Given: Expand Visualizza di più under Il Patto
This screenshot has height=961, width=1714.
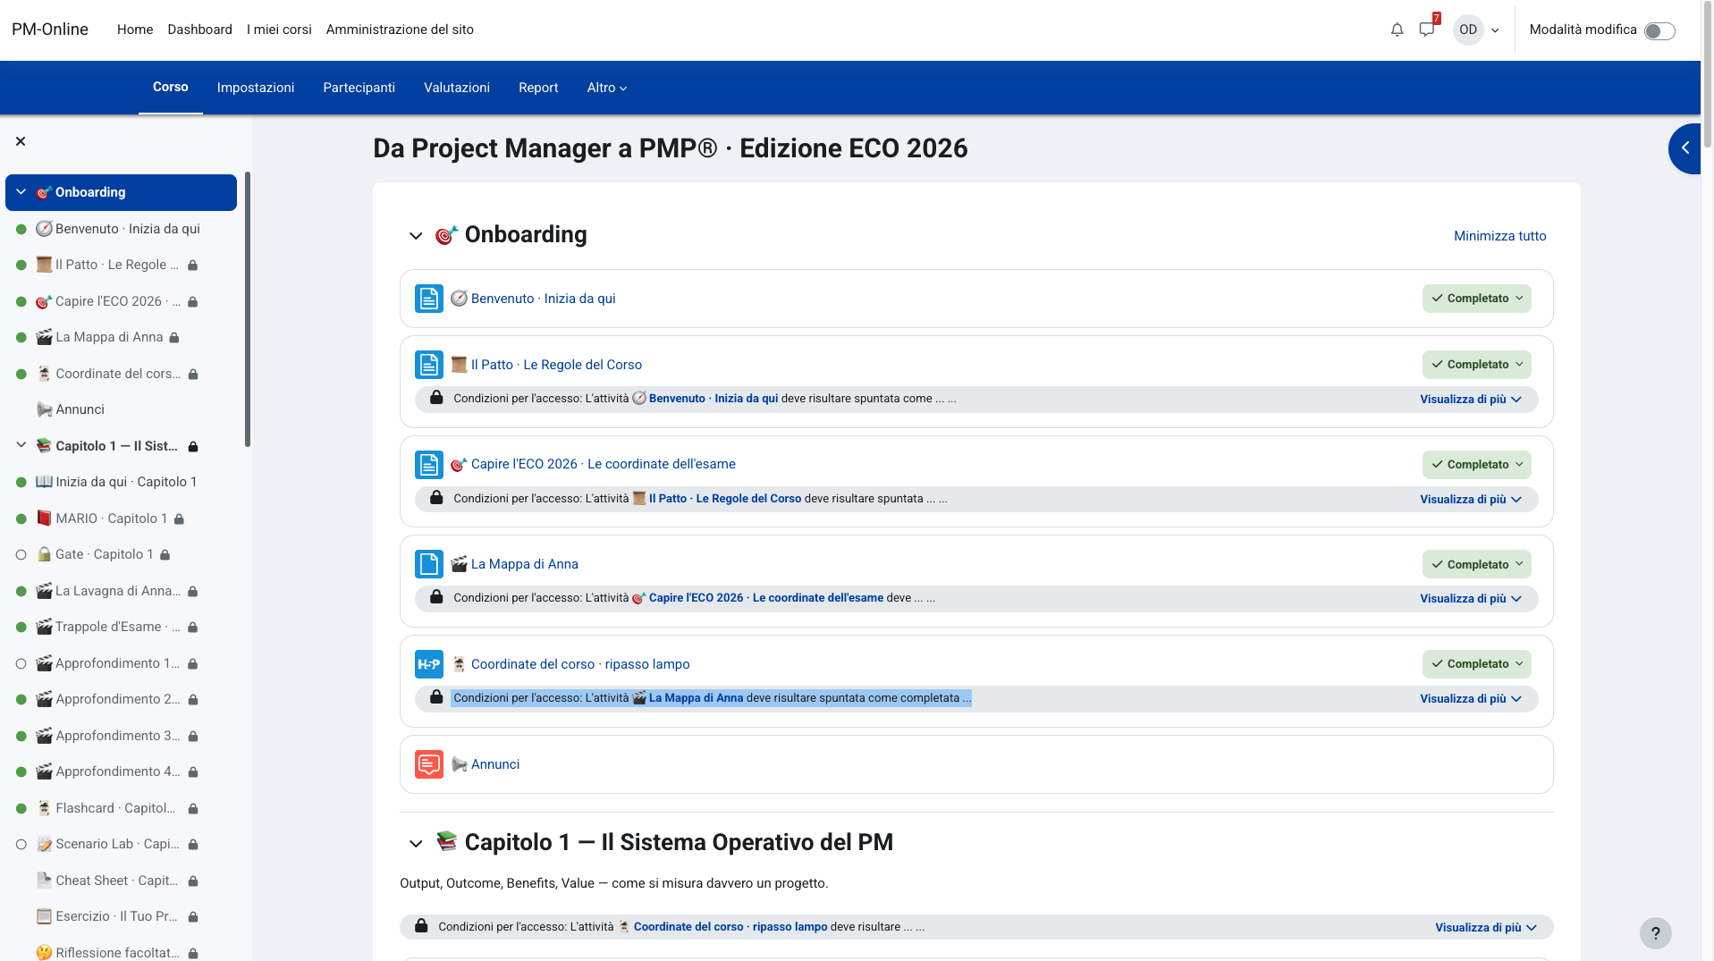Looking at the screenshot, I should (x=1471, y=400).
